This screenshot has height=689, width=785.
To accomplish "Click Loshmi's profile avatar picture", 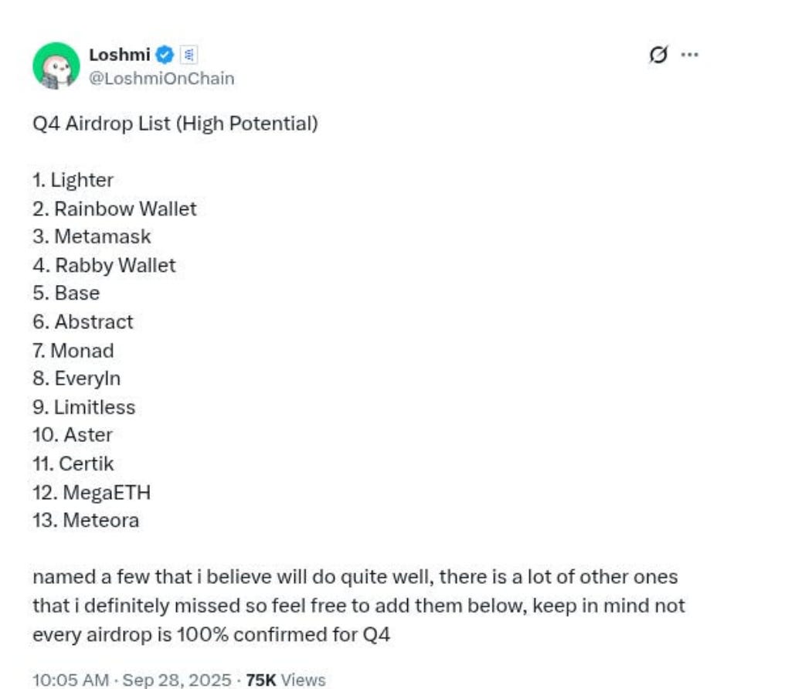I will tap(56, 66).
